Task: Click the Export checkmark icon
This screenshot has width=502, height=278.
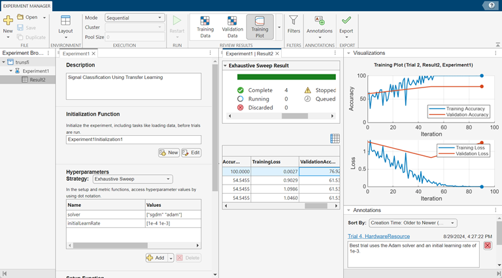Action: (x=346, y=21)
